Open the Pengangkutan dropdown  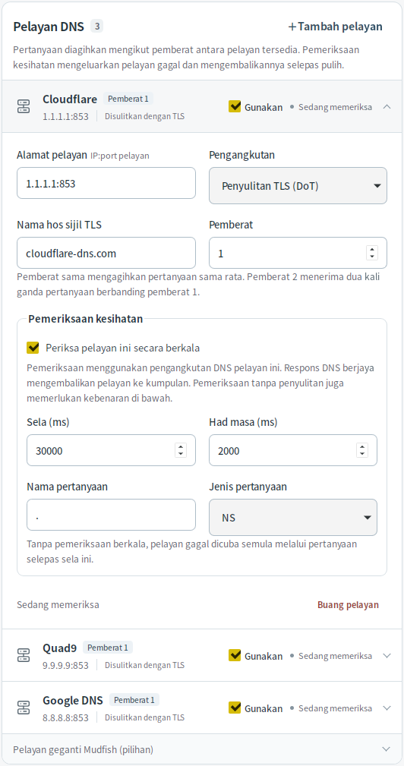click(298, 186)
